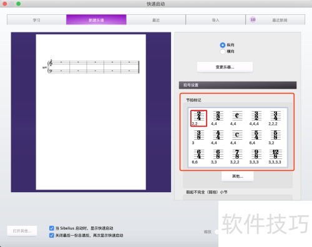Select the 横向 landscape orientation radio
Screen dimensions: 312x247
[x=223, y=51]
